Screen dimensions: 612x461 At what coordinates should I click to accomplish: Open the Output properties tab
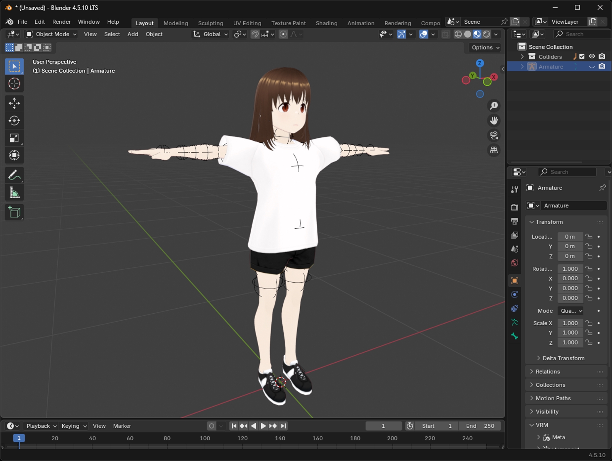[514, 221]
